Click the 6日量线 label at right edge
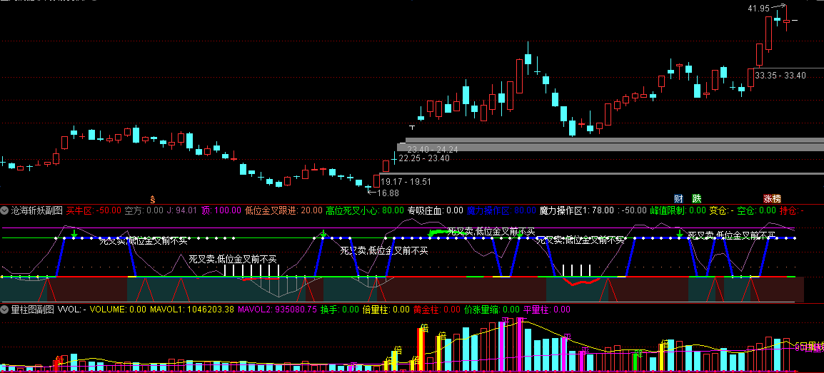The width and height of the screenshot is (824, 373). pos(809,346)
